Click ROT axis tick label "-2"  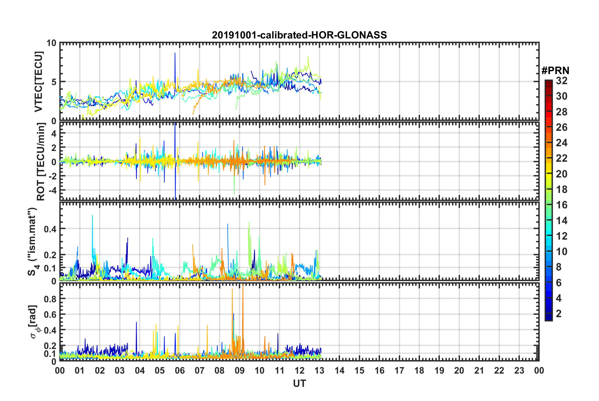coord(52,176)
